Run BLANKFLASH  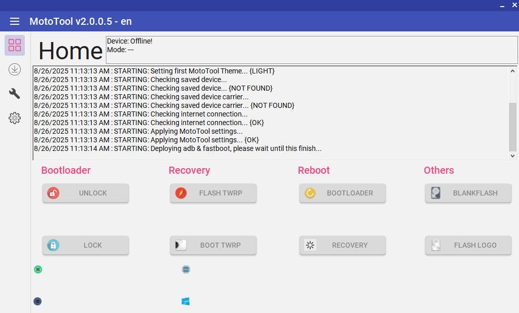click(x=468, y=193)
